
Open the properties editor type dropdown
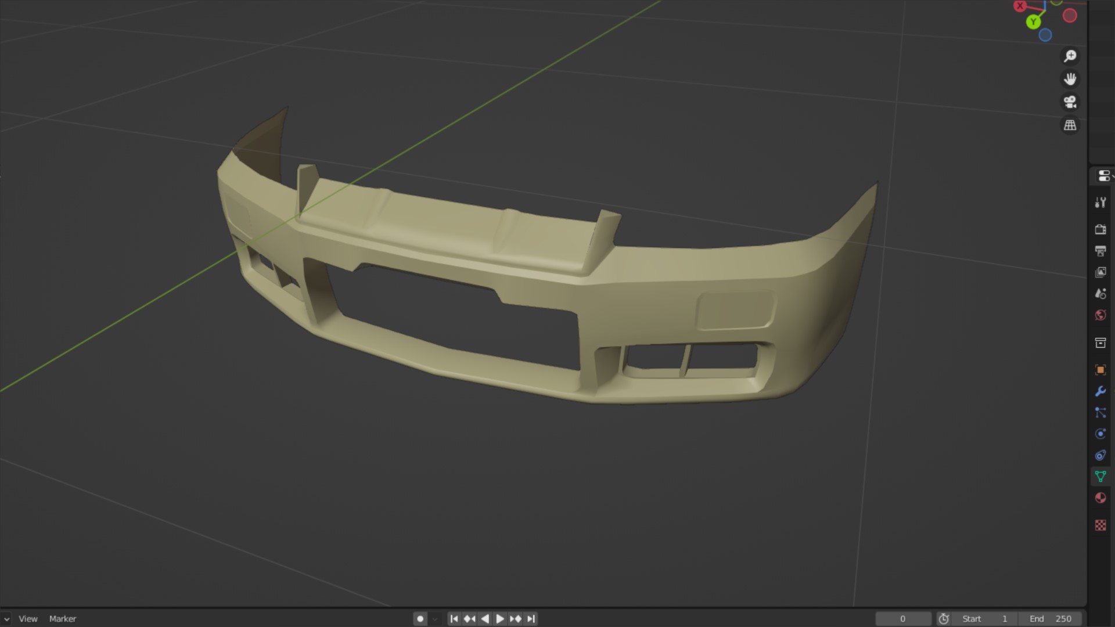tap(1103, 175)
